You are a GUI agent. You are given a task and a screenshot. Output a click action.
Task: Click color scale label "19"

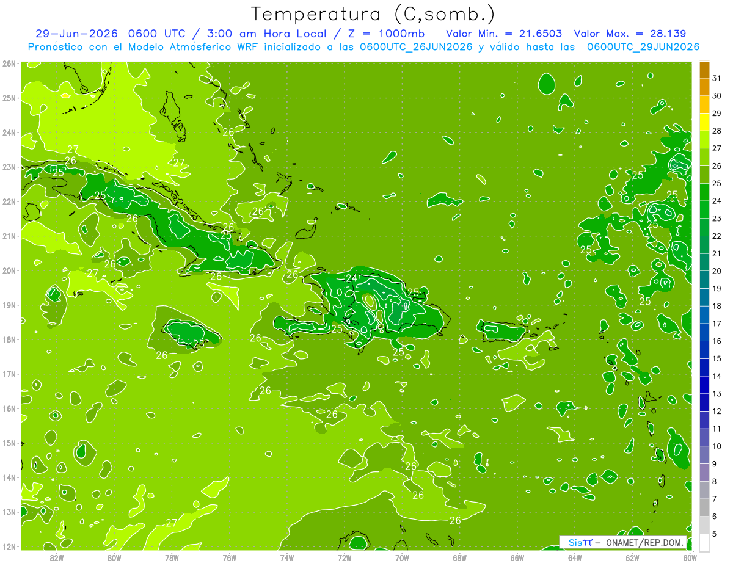point(717,289)
